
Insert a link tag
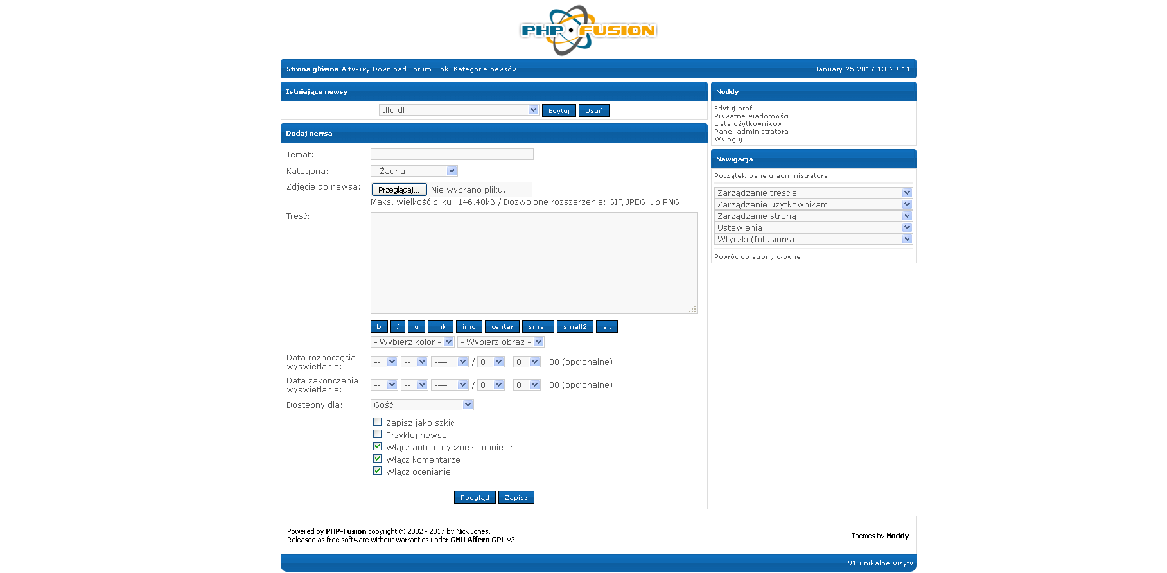point(441,326)
